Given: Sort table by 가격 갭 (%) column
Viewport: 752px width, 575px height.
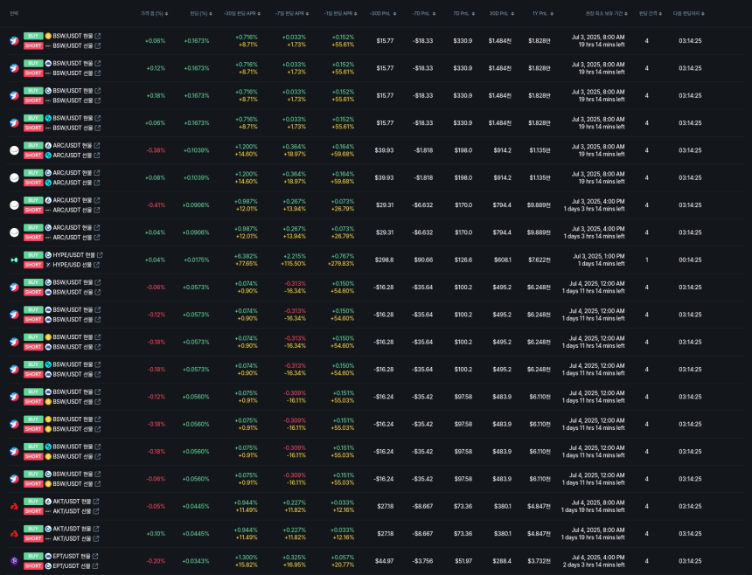Looking at the screenshot, I should click(x=154, y=14).
